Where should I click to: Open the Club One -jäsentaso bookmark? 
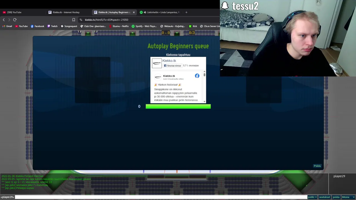point(93,26)
